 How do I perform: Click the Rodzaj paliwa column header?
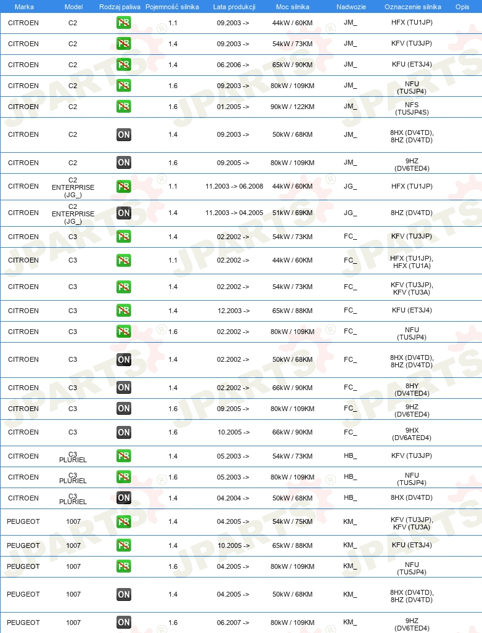coord(120,7)
